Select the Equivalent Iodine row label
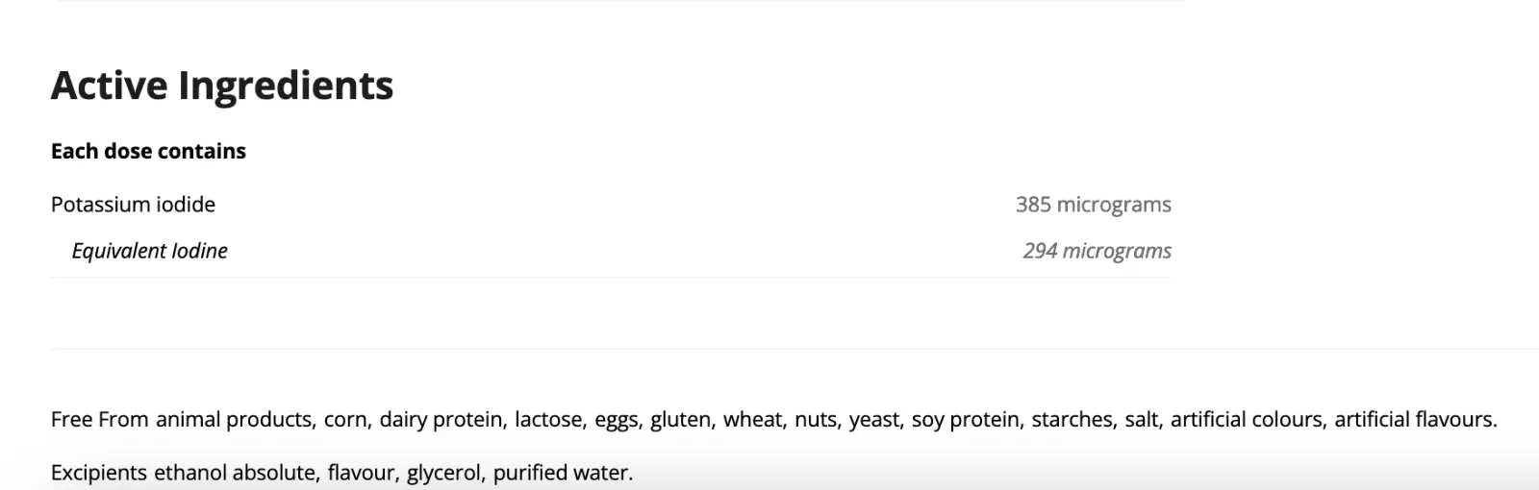 pos(150,251)
